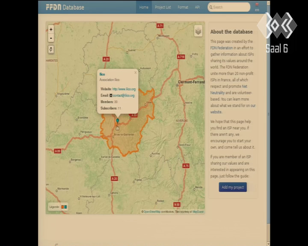
Task: Follow the 'website' link in About text
Action: (216, 112)
